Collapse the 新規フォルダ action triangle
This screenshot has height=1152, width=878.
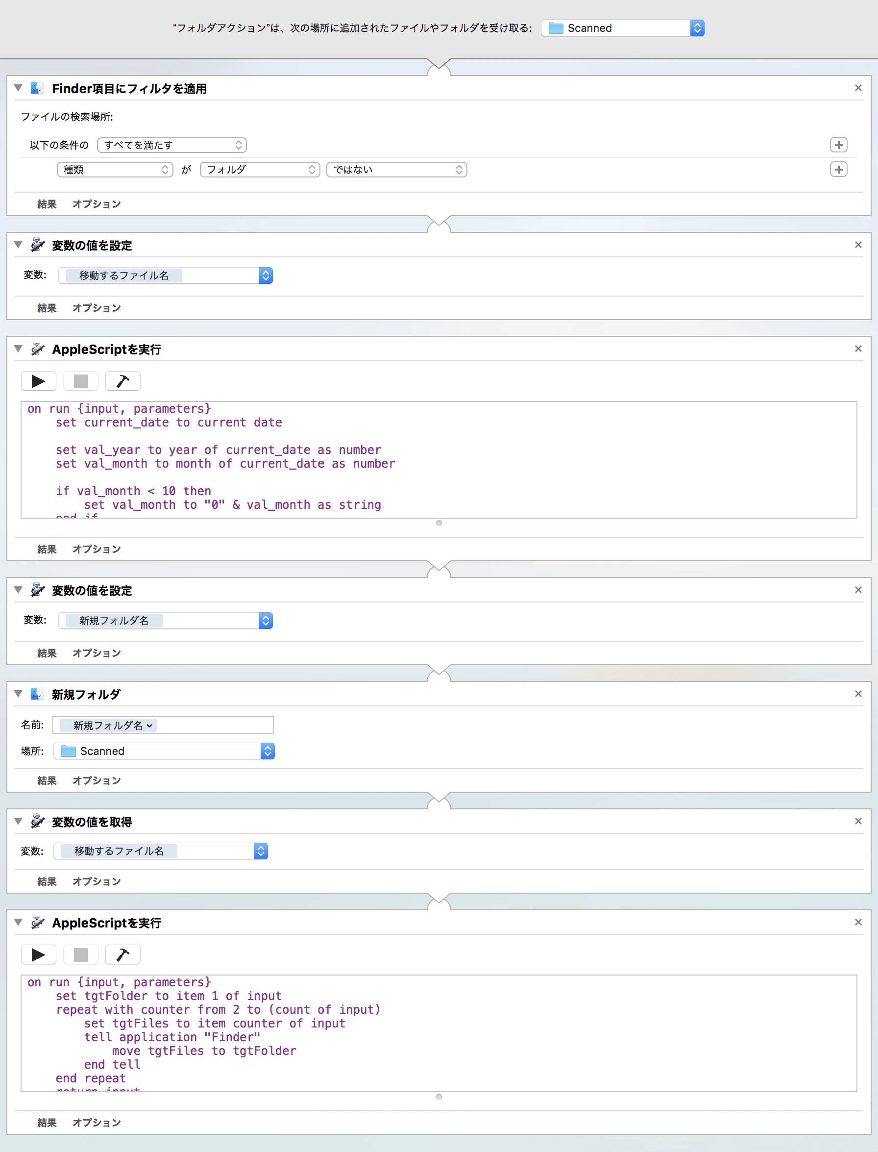[18, 694]
